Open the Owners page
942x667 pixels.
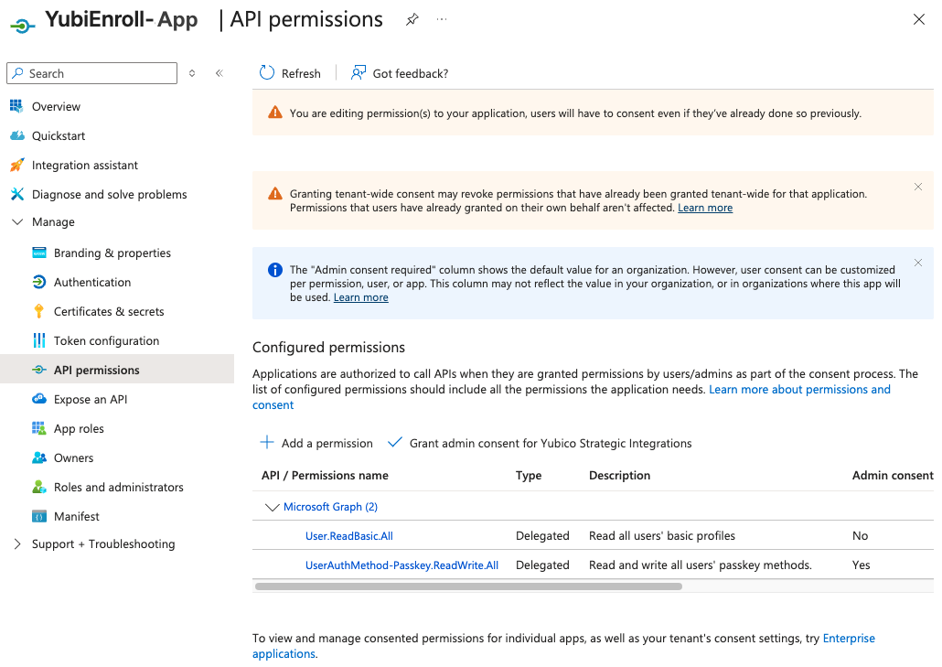point(74,457)
